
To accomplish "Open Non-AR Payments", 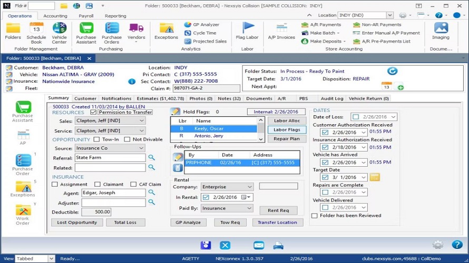I will point(377,25).
